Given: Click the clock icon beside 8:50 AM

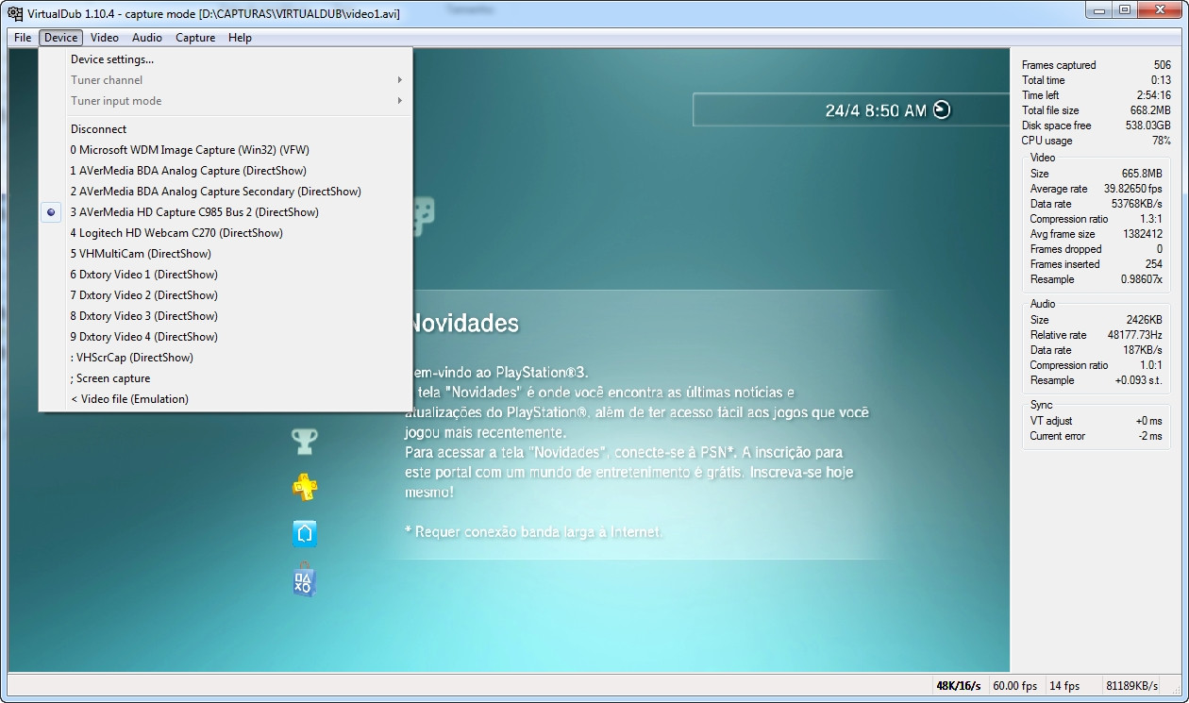Looking at the screenshot, I should [x=942, y=109].
